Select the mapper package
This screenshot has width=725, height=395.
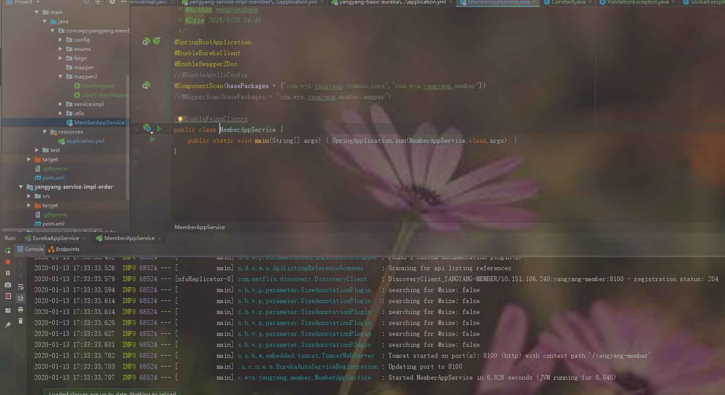tap(80, 67)
